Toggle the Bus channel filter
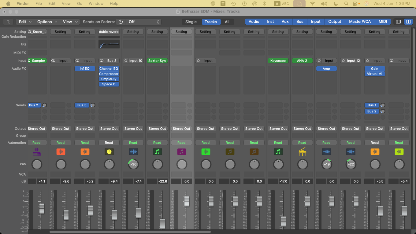Image resolution: width=416 pixels, height=234 pixels. 300,22
